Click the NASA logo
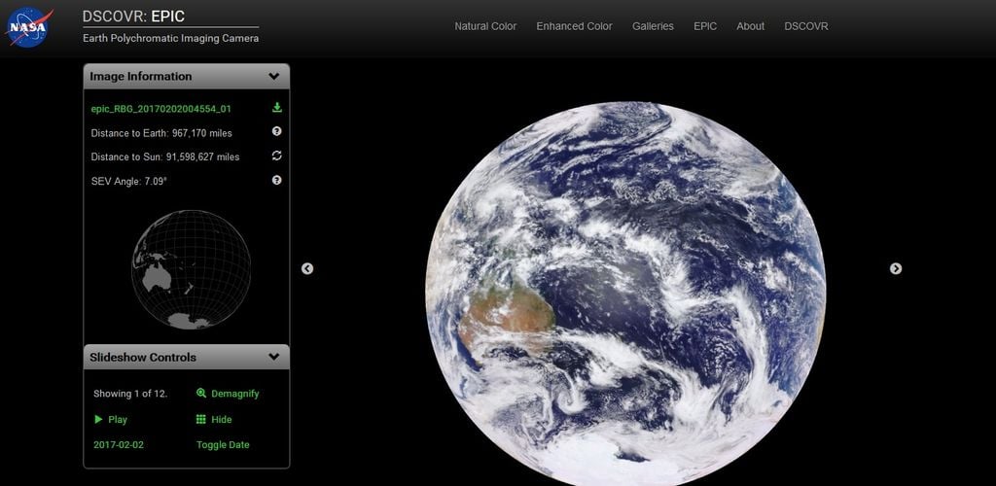Viewport: 996px width, 486px height. [29, 27]
